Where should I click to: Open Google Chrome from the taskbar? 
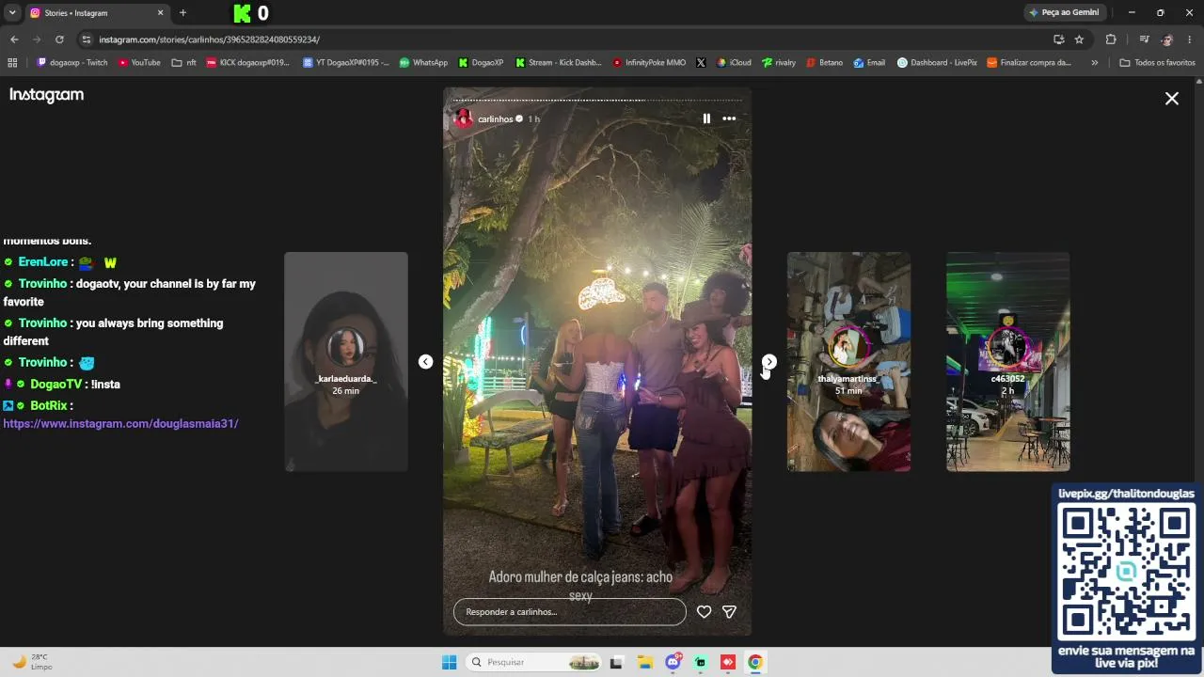(755, 662)
